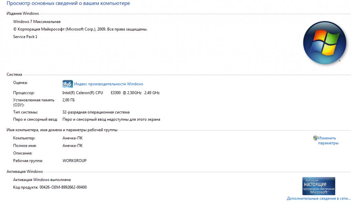Click the Перо и сенсорный ввод status text
Screen dimensions: 352x204
click(111, 119)
